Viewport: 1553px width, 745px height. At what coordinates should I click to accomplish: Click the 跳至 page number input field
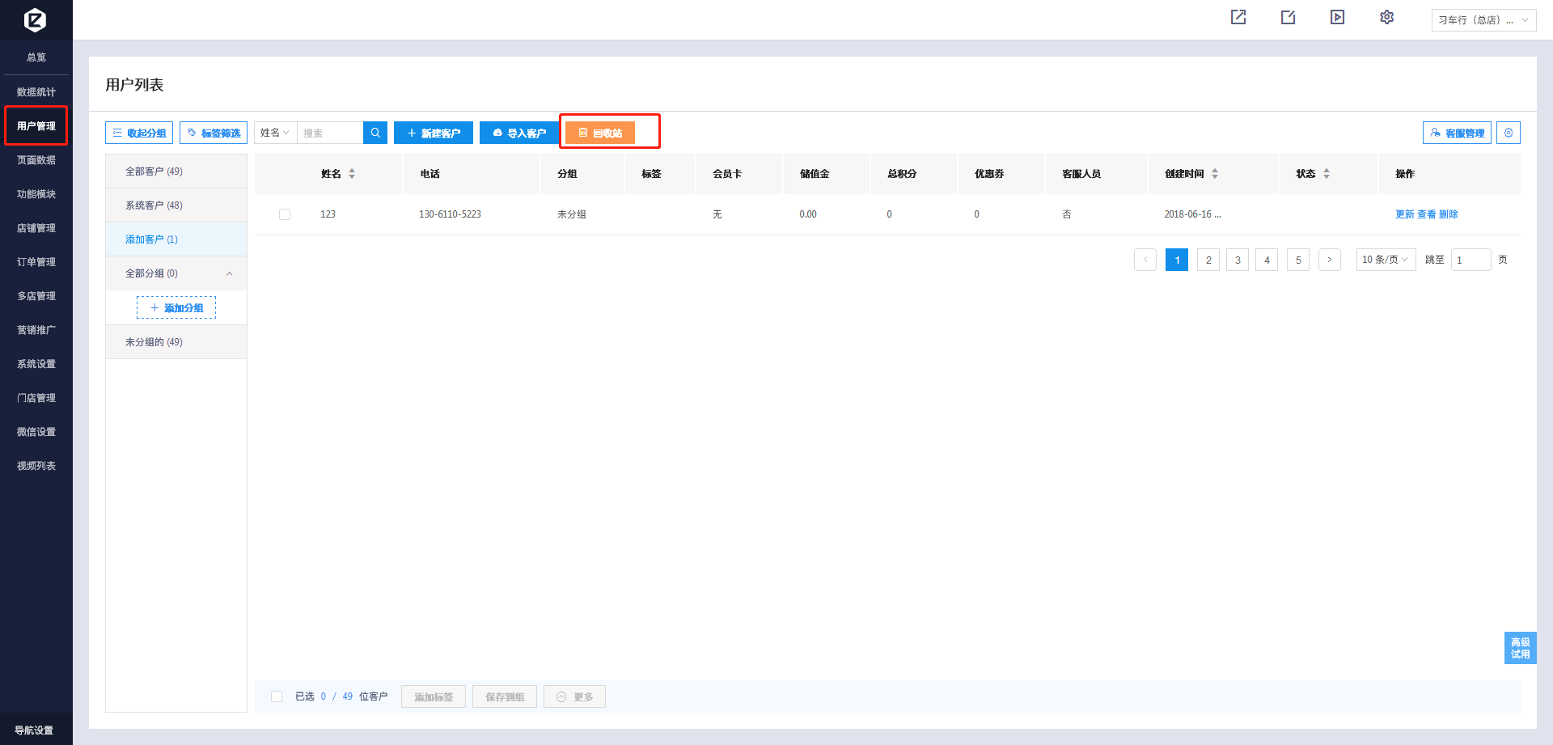pyautogui.click(x=1470, y=260)
